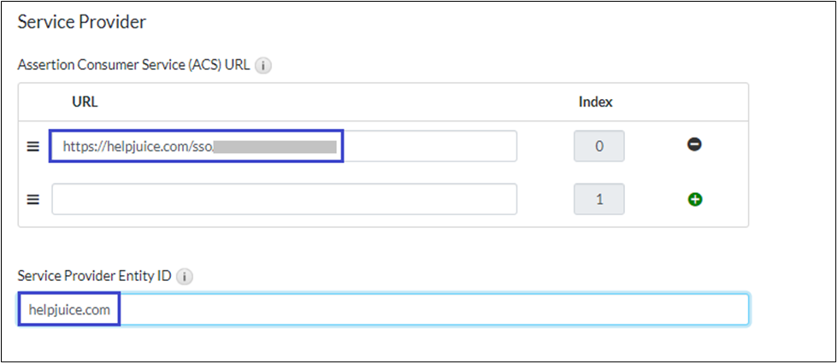Screen dimensions: 837x363
Task: Click the info icon beside ACS URL label
Action: (263, 66)
